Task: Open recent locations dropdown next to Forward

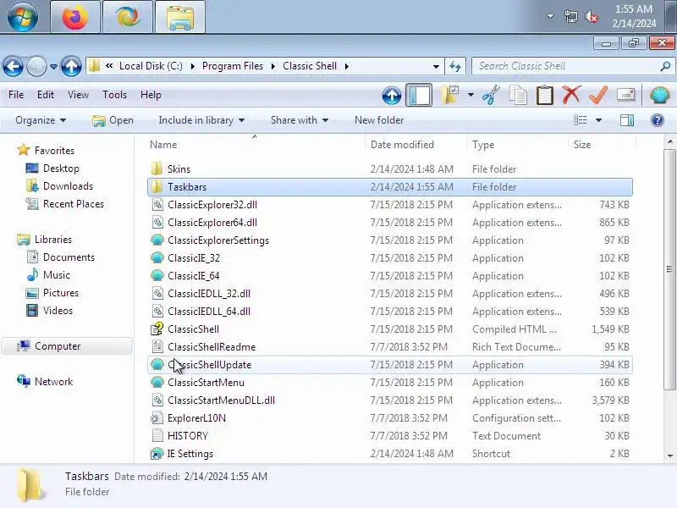Action: (x=53, y=67)
